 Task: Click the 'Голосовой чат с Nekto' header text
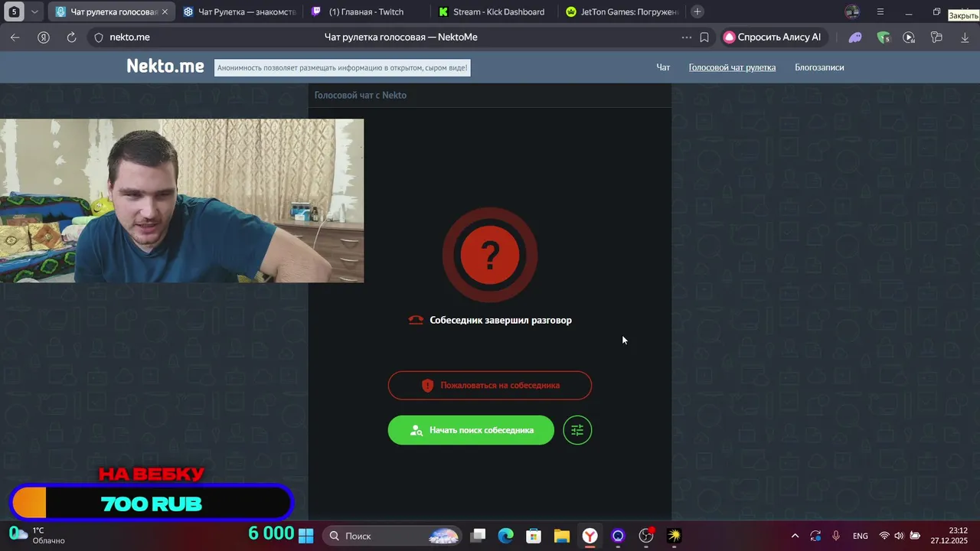361,95
